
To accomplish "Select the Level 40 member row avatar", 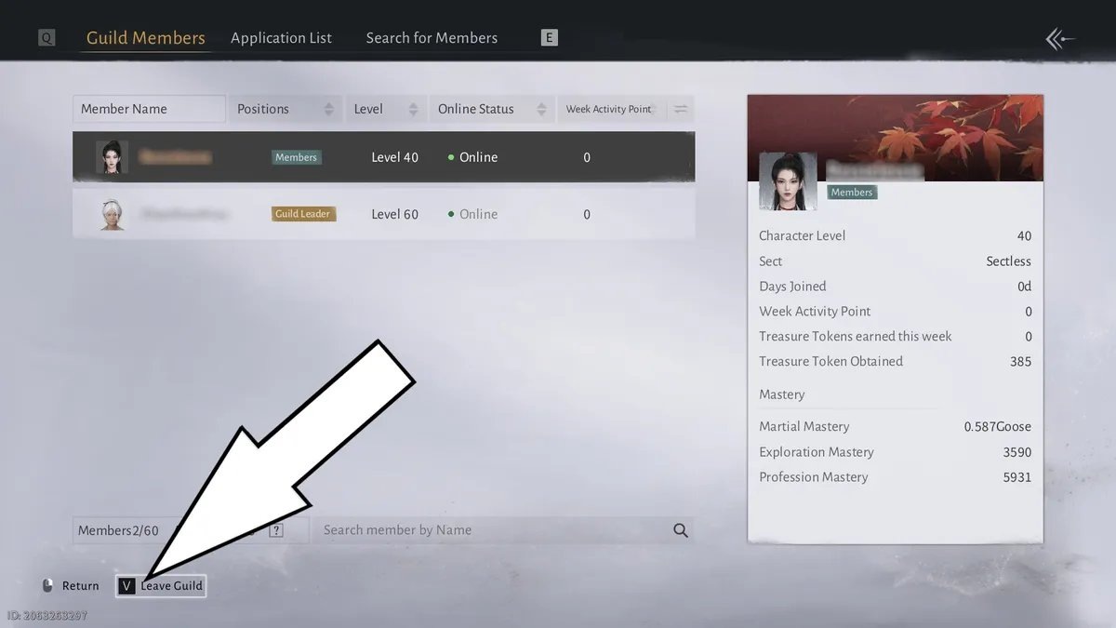I will pos(112,157).
